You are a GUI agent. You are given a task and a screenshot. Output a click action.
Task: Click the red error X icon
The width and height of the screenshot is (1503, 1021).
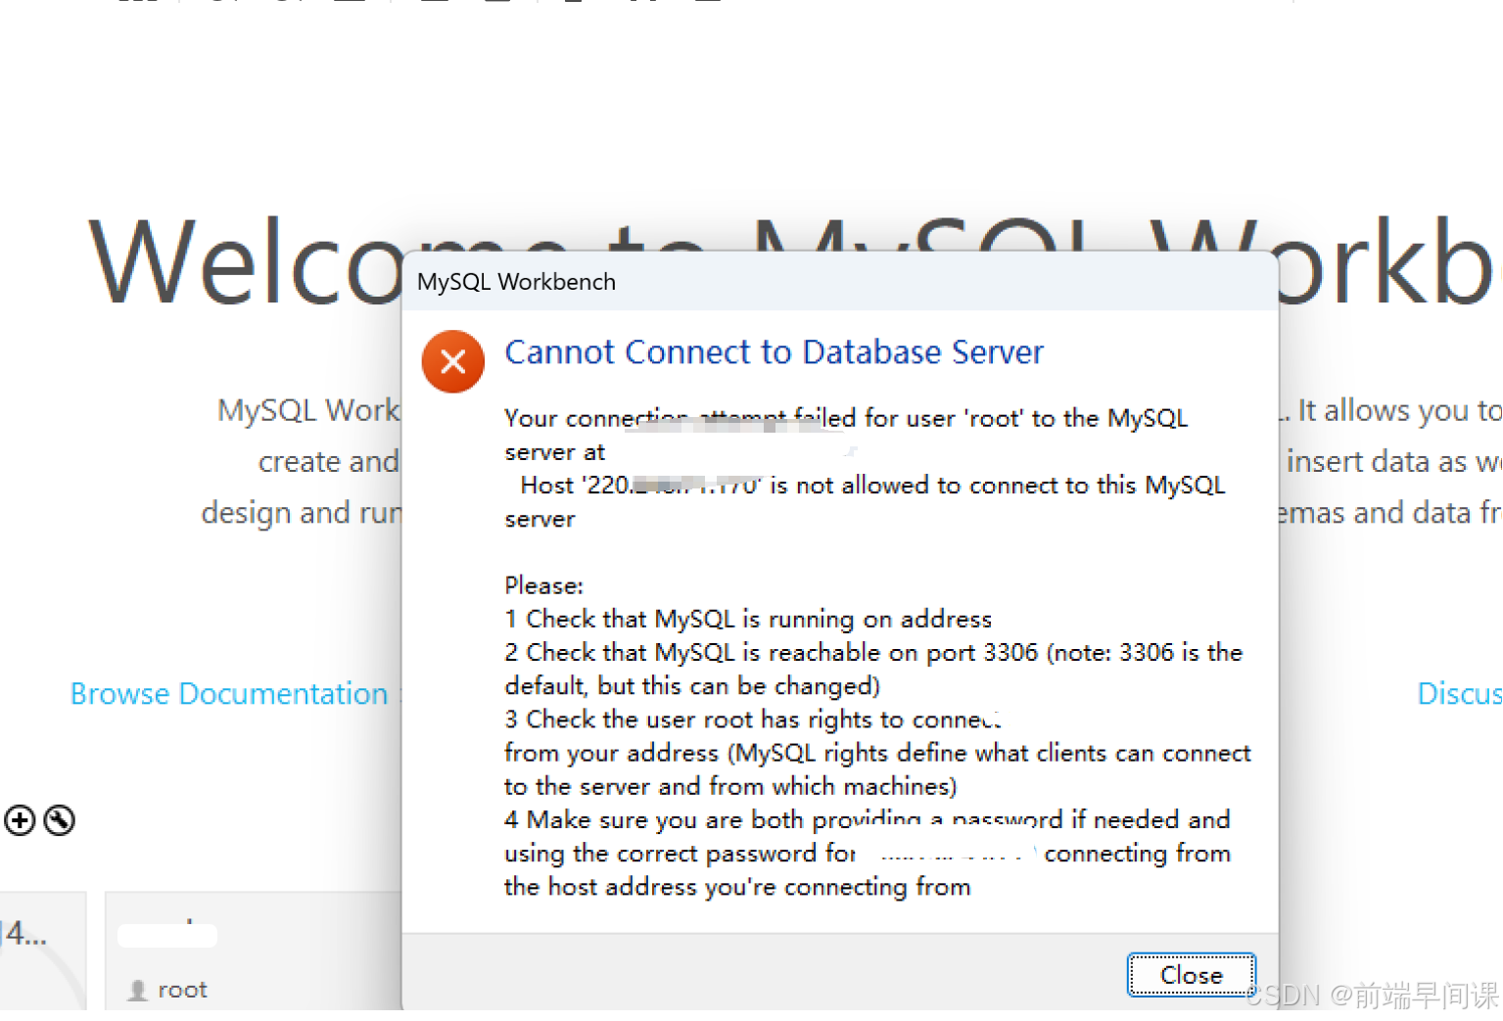452,361
